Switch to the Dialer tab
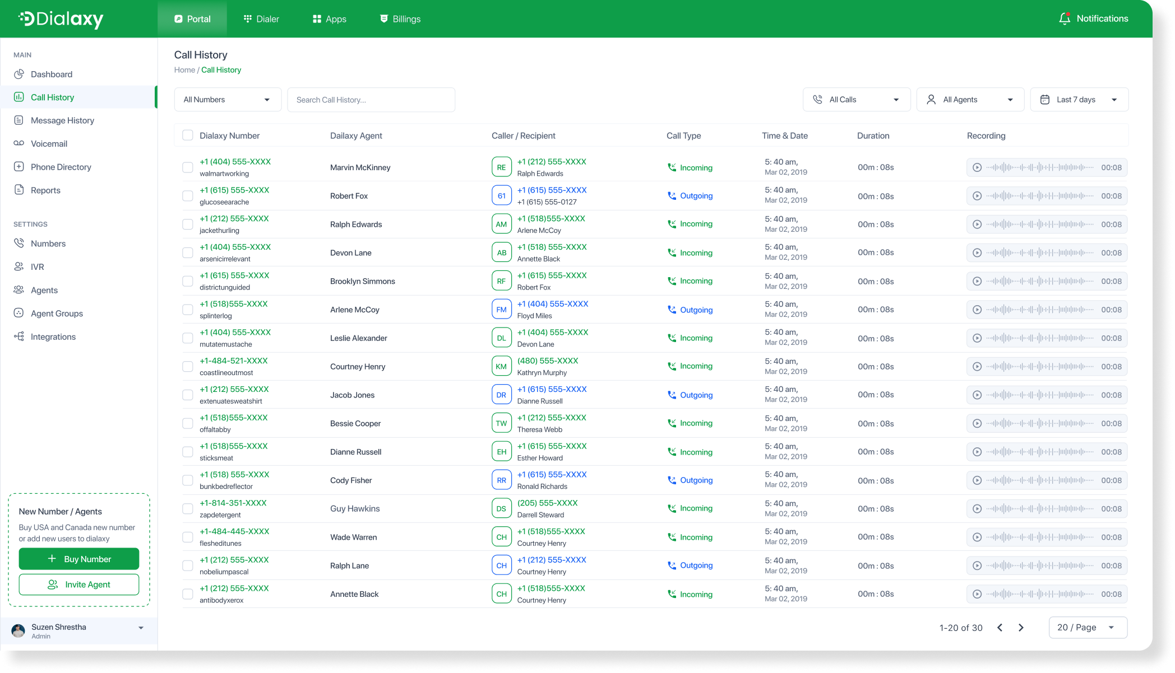Screen dimensions: 1175x673 (261, 18)
